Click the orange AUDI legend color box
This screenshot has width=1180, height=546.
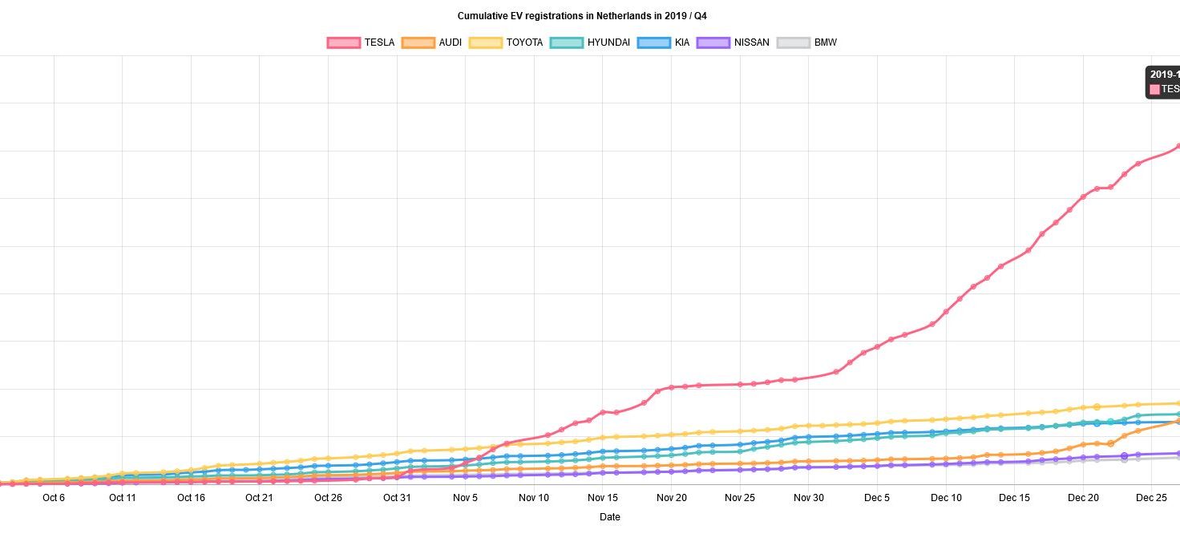click(x=418, y=42)
